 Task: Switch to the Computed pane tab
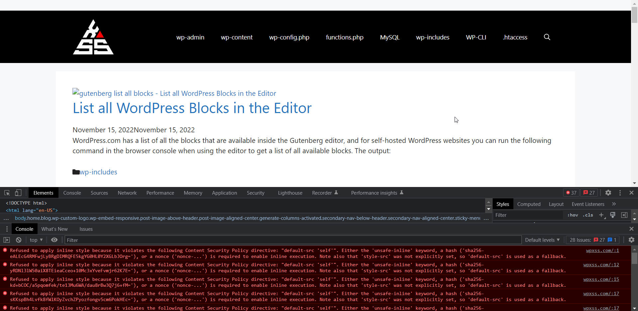pyautogui.click(x=529, y=204)
